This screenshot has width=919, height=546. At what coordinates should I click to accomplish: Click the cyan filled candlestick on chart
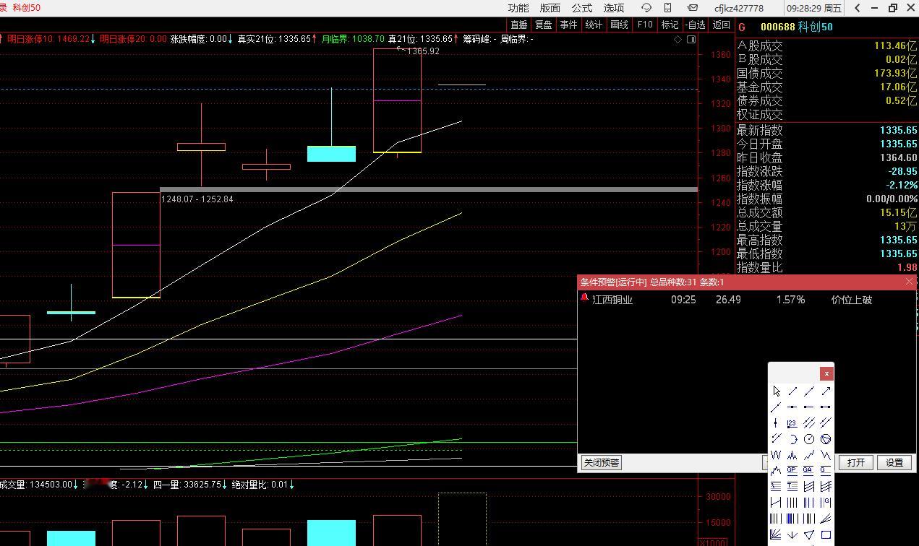coord(331,153)
